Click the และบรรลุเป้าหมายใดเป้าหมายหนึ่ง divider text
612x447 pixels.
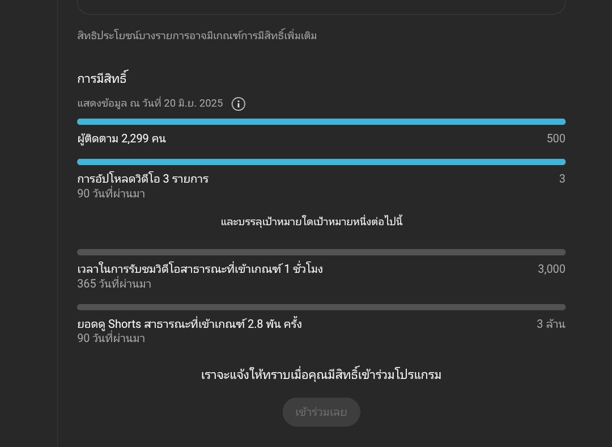pyautogui.click(x=312, y=222)
